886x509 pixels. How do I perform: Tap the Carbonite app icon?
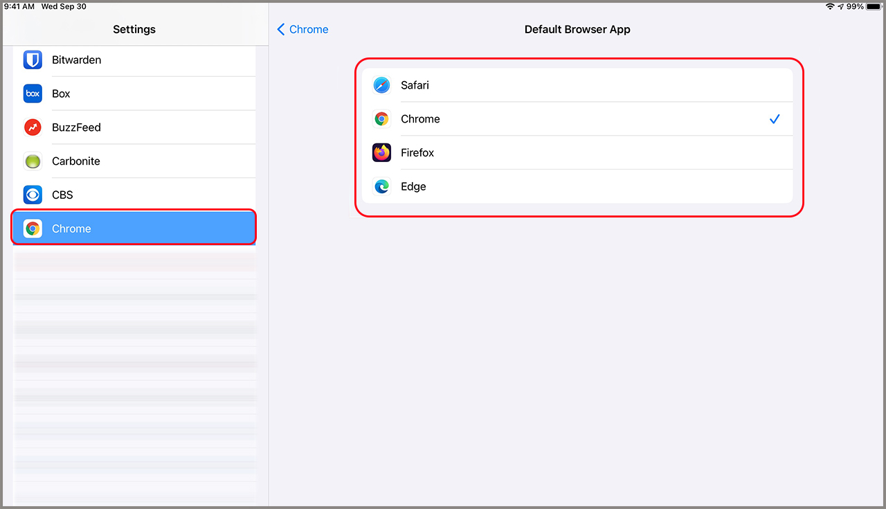point(33,161)
